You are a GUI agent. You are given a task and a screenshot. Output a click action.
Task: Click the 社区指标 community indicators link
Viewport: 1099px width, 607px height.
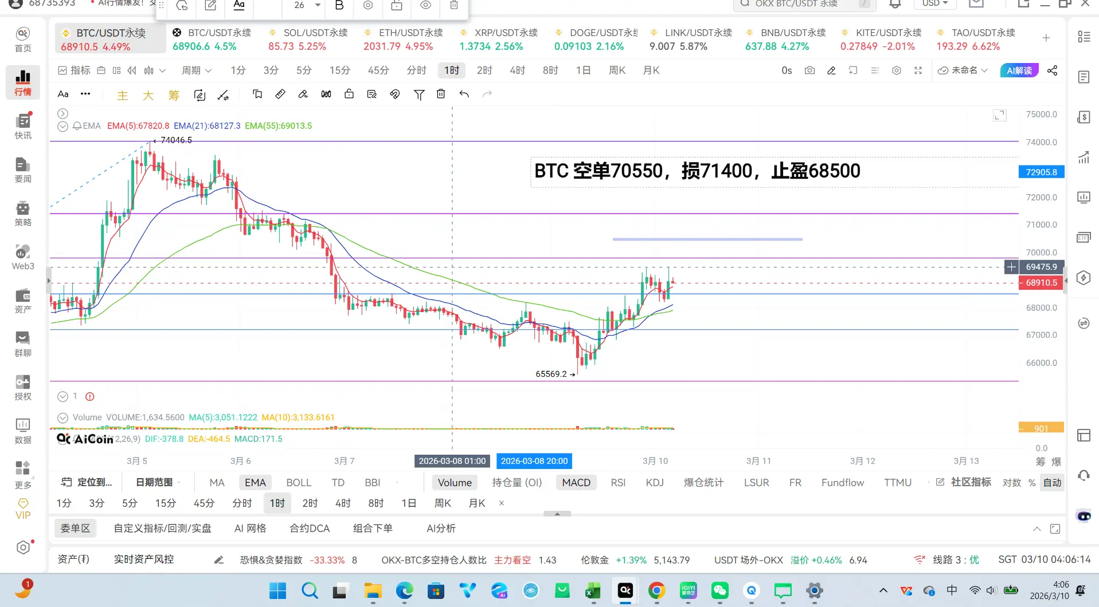click(964, 483)
